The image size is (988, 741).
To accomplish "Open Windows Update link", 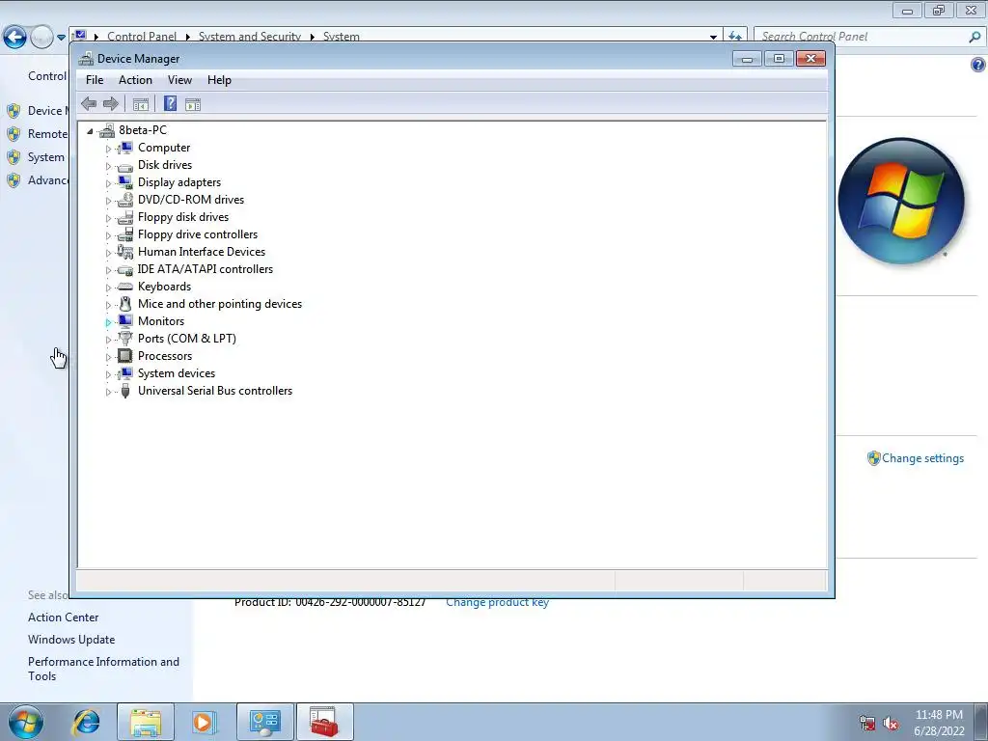I will 71,640.
